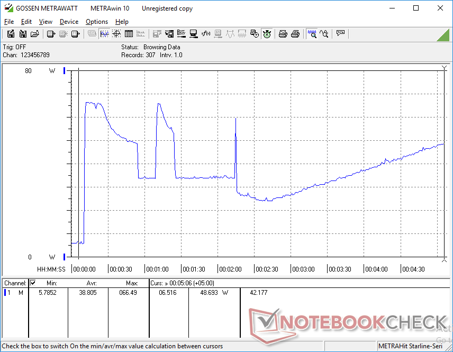Click the app icon in title bar
The image size is (453, 352).
[x=8, y=8]
